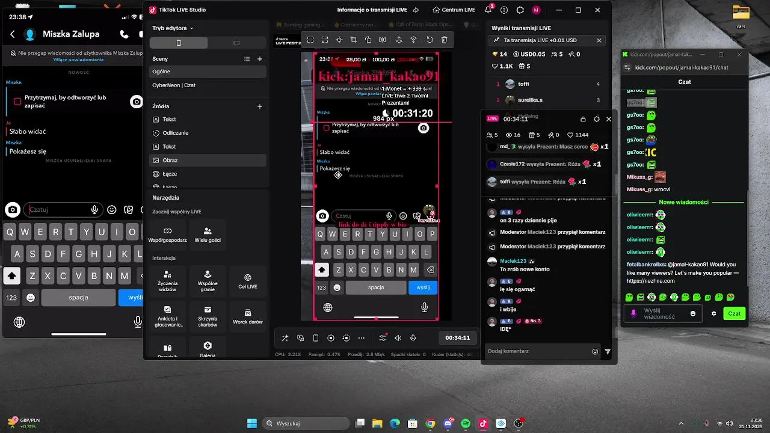Toggle the lock icon in the LIVE chat panel
770x433 pixels.
[x=583, y=119]
